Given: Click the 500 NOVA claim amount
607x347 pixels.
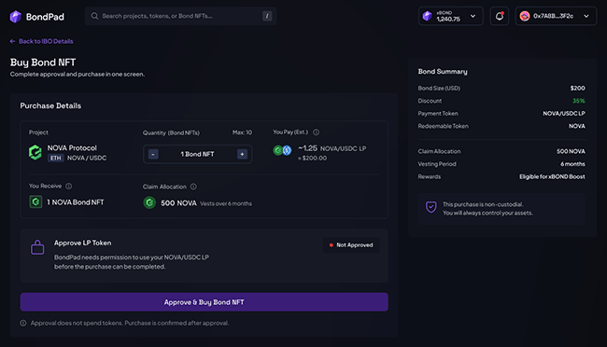Looking at the screenshot, I should 178,203.
